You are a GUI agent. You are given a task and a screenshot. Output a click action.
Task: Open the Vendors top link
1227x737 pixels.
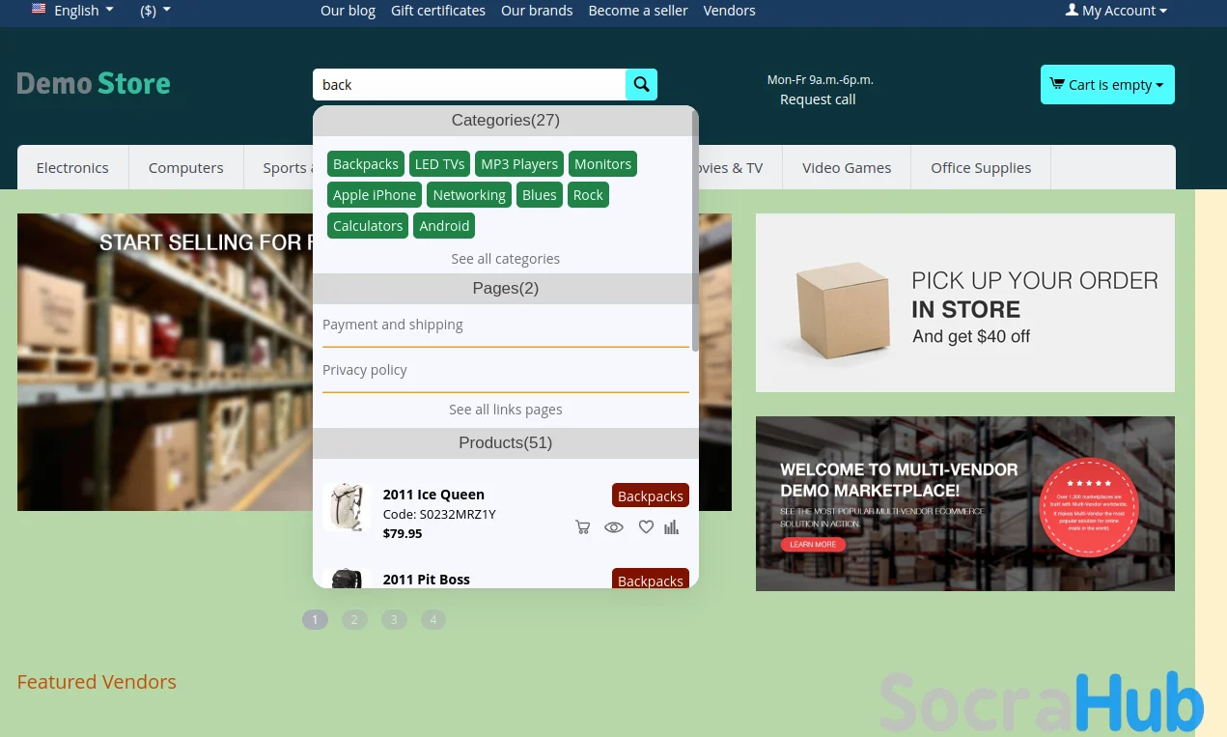(730, 11)
